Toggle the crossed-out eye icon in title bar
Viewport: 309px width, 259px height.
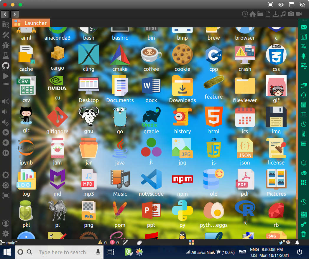click(302, 5)
